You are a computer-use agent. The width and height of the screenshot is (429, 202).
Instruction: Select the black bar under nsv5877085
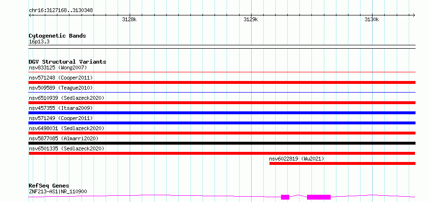click(222, 143)
